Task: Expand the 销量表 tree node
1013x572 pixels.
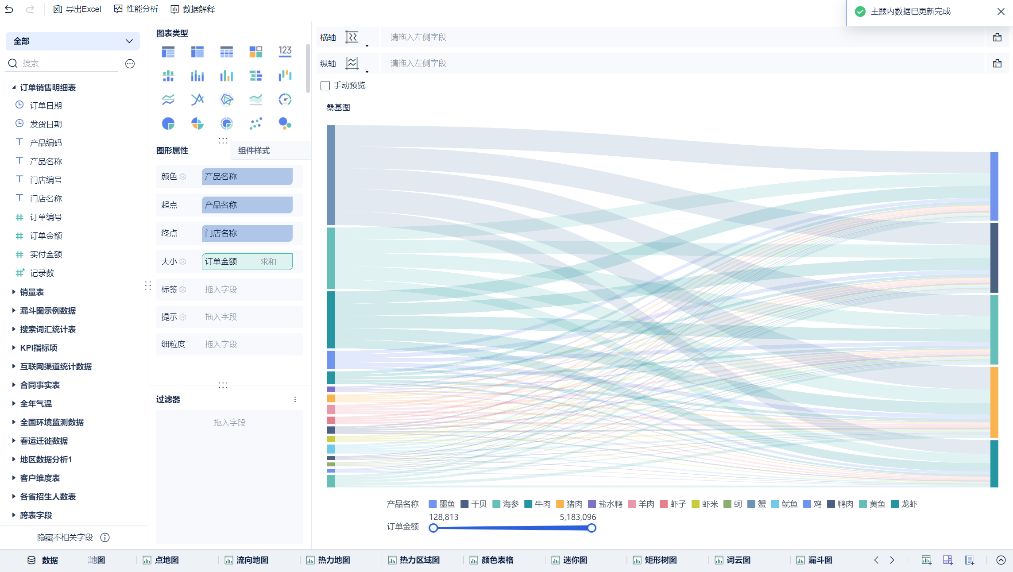Action: point(14,292)
